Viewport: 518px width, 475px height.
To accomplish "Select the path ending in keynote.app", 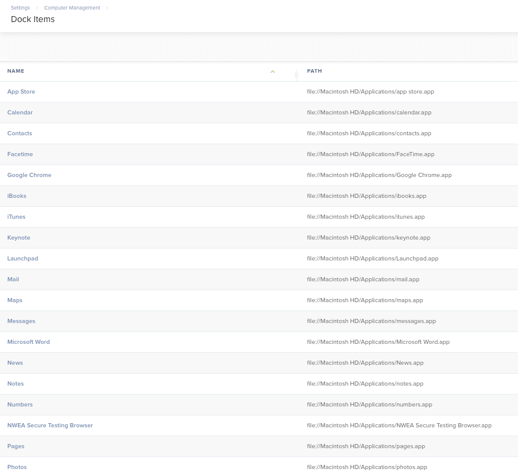I will tap(368, 237).
